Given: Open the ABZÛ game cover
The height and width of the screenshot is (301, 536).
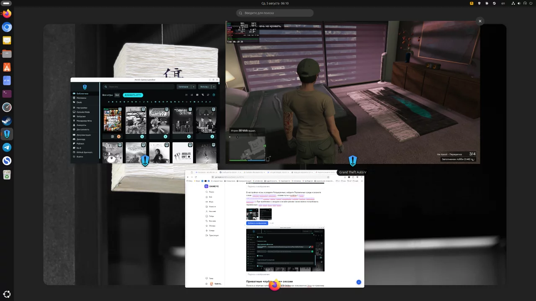Looking at the screenshot, I should pyautogui.click(x=206, y=153).
